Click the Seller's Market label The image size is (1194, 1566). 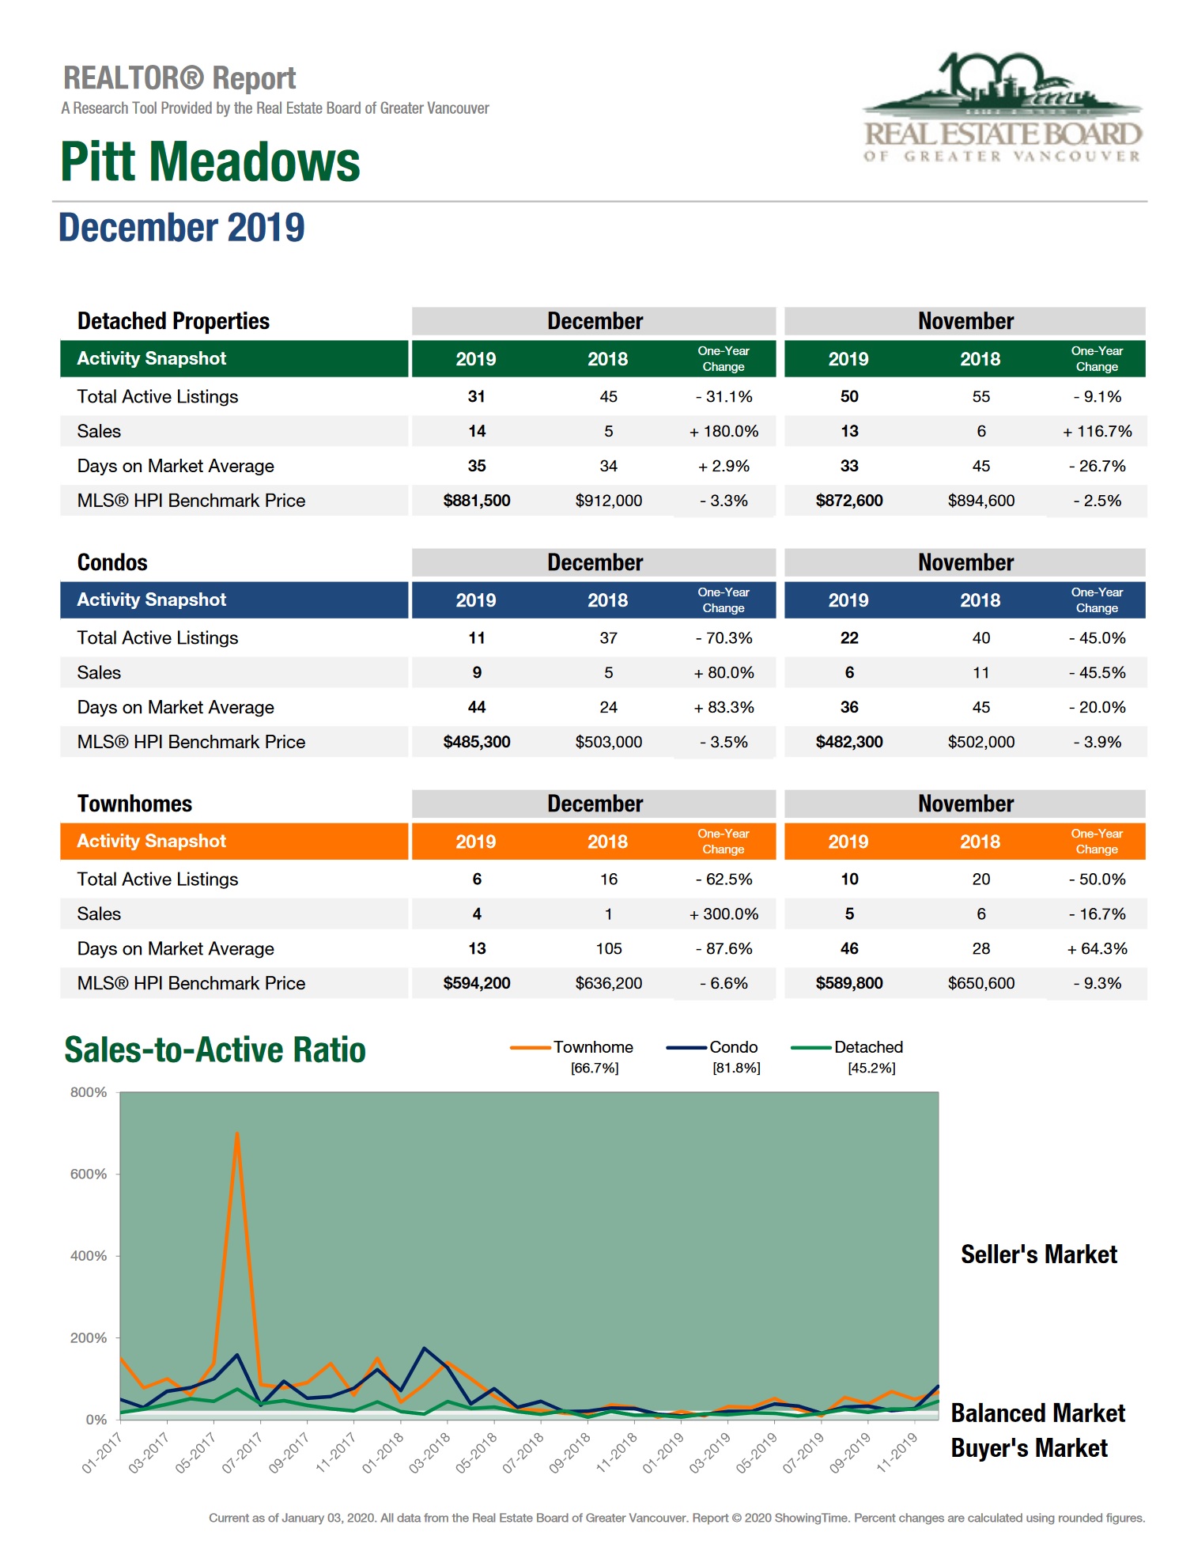(1038, 1254)
